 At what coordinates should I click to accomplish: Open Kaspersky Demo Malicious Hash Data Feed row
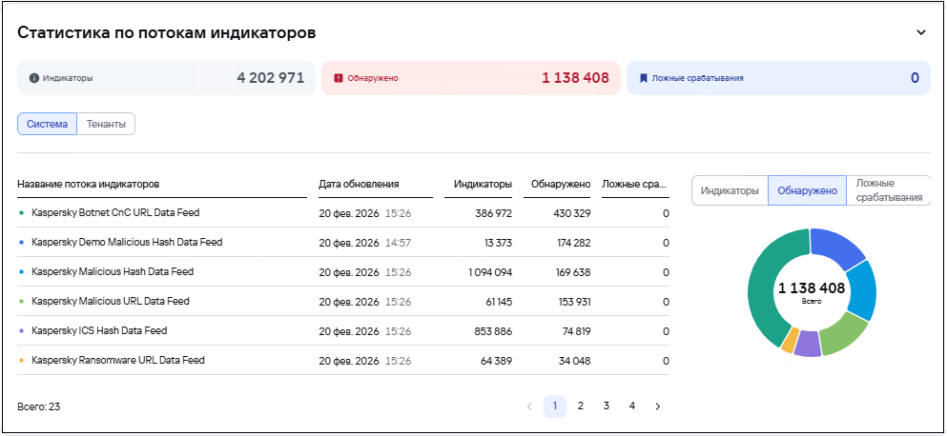tap(343, 243)
